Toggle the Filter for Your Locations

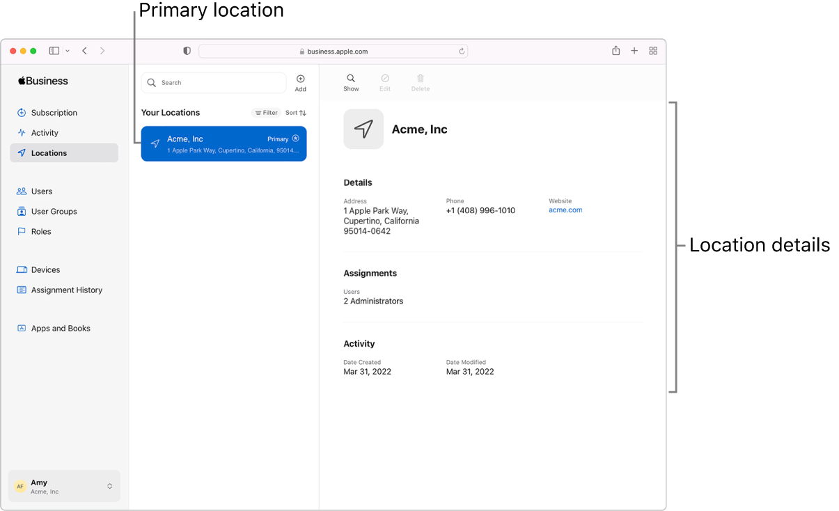[x=265, y=112]
